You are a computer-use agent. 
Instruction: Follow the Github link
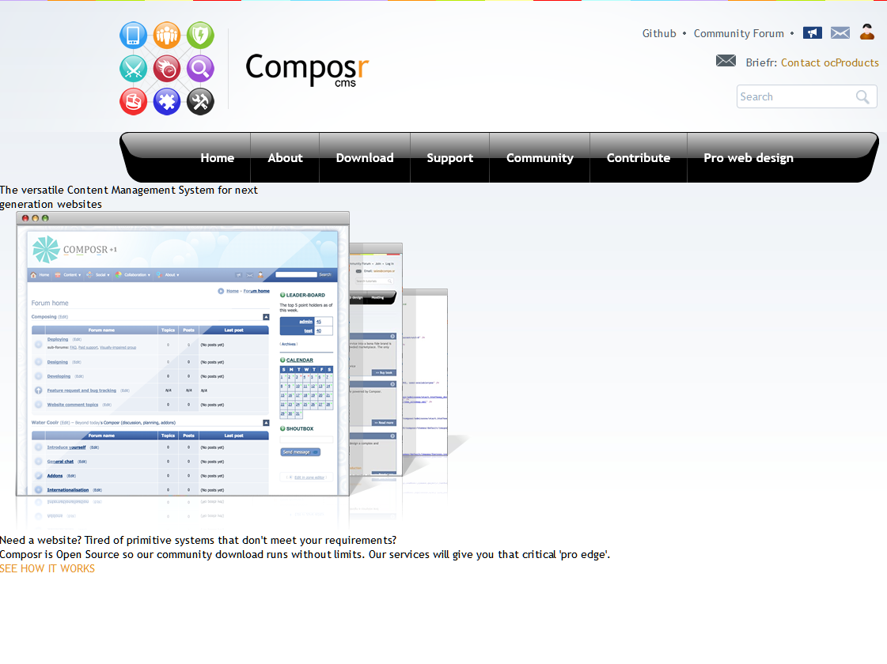[x=659, y=33]
